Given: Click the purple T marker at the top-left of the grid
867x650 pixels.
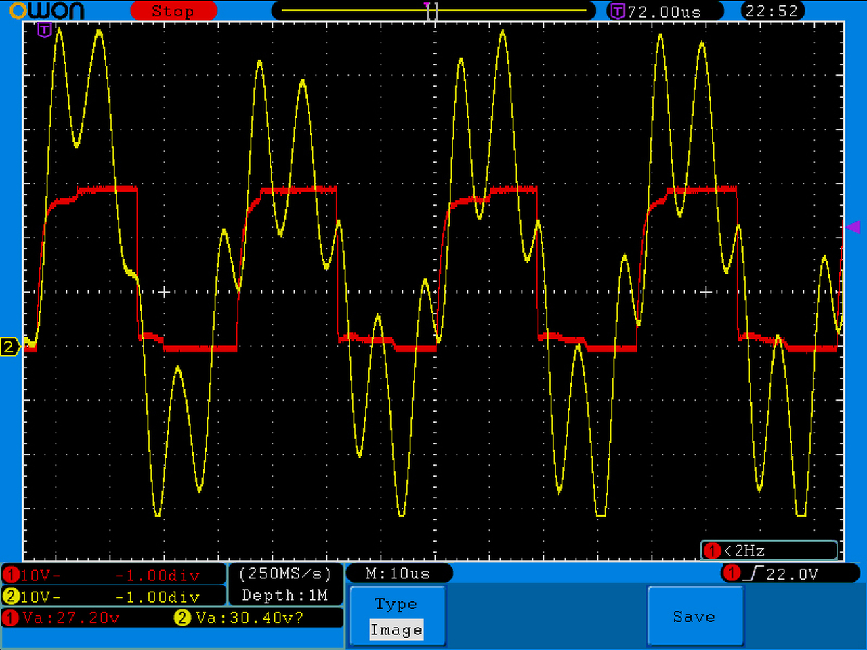Looking at the screenshot, I should [x=44, y=29].
